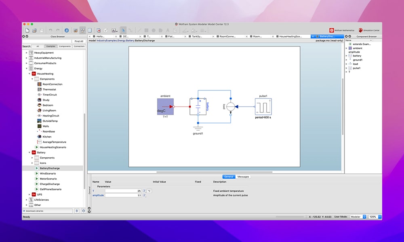Select the Components filter tab
The image size is (404, 242).
coord(65,46)
